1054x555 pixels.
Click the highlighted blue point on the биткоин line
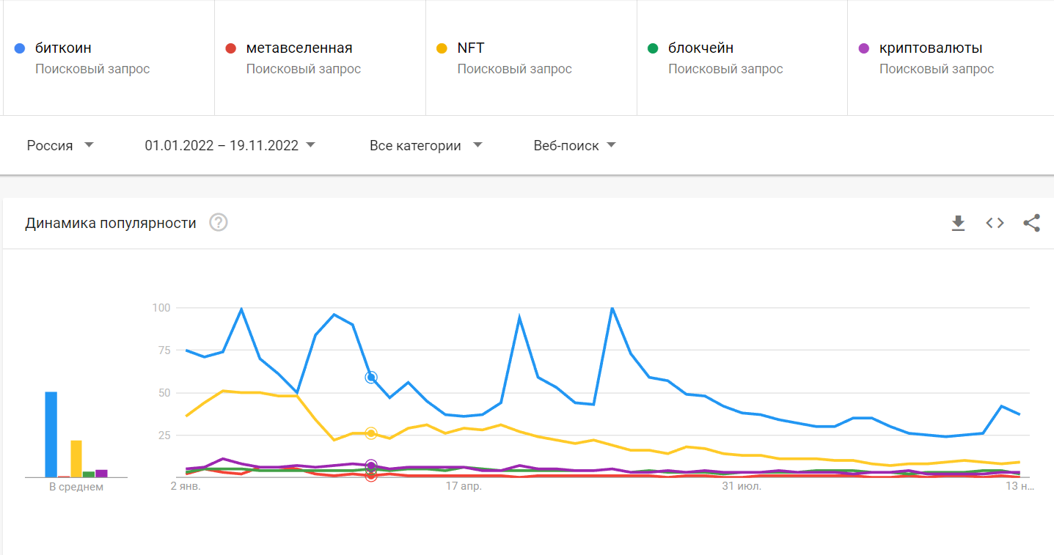(x=371, y=378)
